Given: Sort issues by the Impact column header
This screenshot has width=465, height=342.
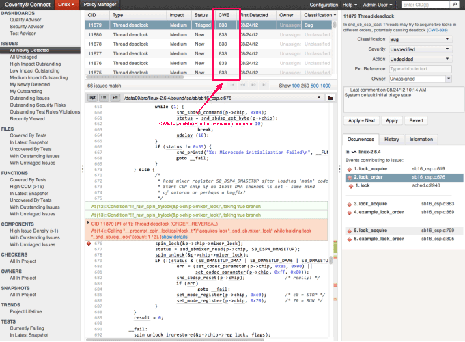Looking at the screenshot, I should tap(179, 15).
